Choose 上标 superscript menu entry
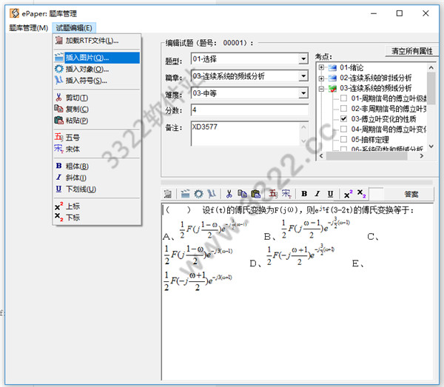This screenshot has height=387, width=444. pos(96,206)
